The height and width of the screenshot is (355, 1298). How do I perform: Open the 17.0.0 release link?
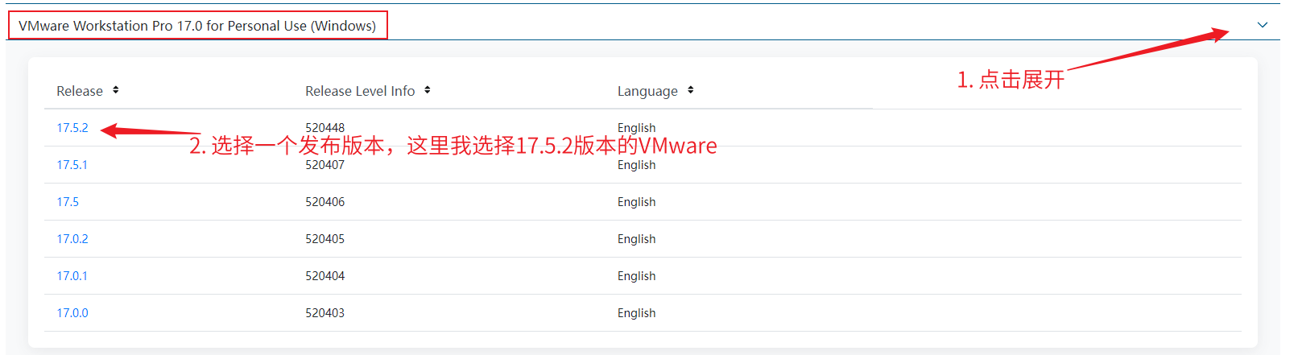[x=72, y=313]
